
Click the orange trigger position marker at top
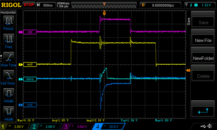pyautogui.click(x=104, y=13)
